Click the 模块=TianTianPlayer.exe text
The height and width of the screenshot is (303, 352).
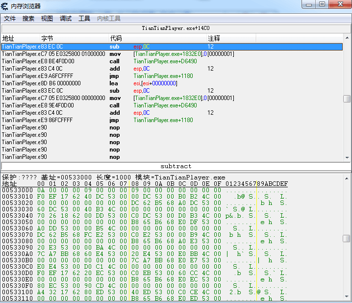[180, 177]
